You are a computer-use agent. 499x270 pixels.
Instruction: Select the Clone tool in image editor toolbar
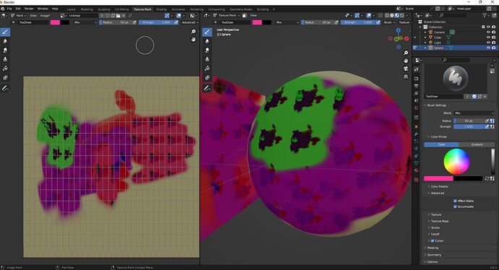point(5,59)
